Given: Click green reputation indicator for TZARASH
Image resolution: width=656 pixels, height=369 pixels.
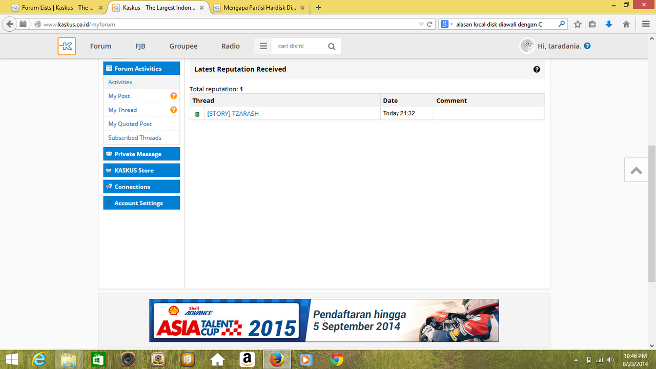Looking at the screenshot, I should tap(197, 114).
